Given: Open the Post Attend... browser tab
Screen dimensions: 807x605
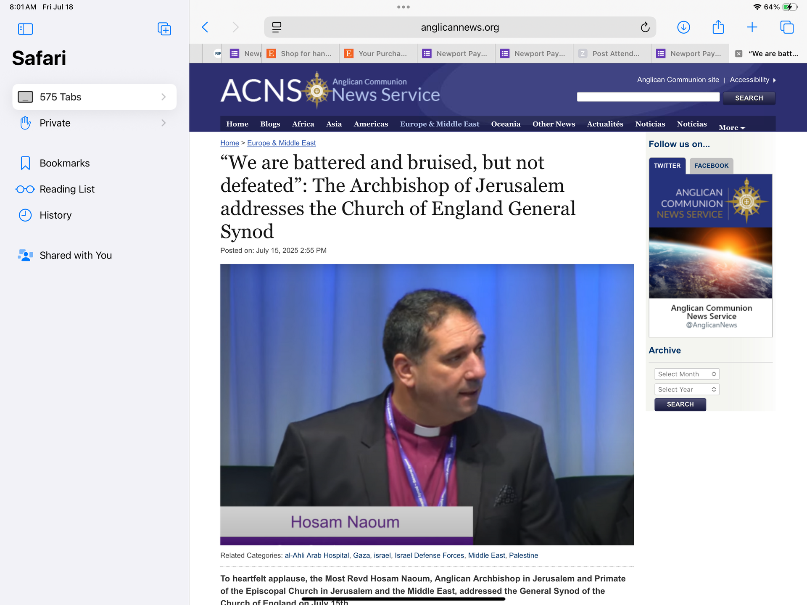Looking at the screenshot, I should tap(615, 53).
